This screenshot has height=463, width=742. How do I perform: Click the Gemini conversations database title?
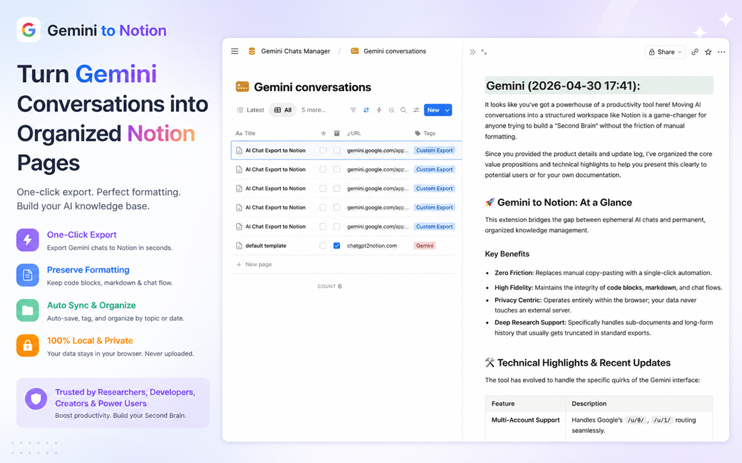[312, 87]
